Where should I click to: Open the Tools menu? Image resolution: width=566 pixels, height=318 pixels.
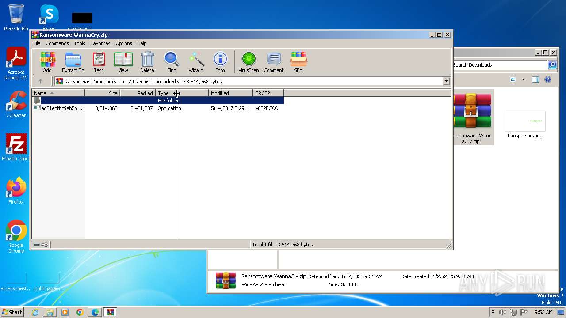pyautogui.click(x=80, y=43)
